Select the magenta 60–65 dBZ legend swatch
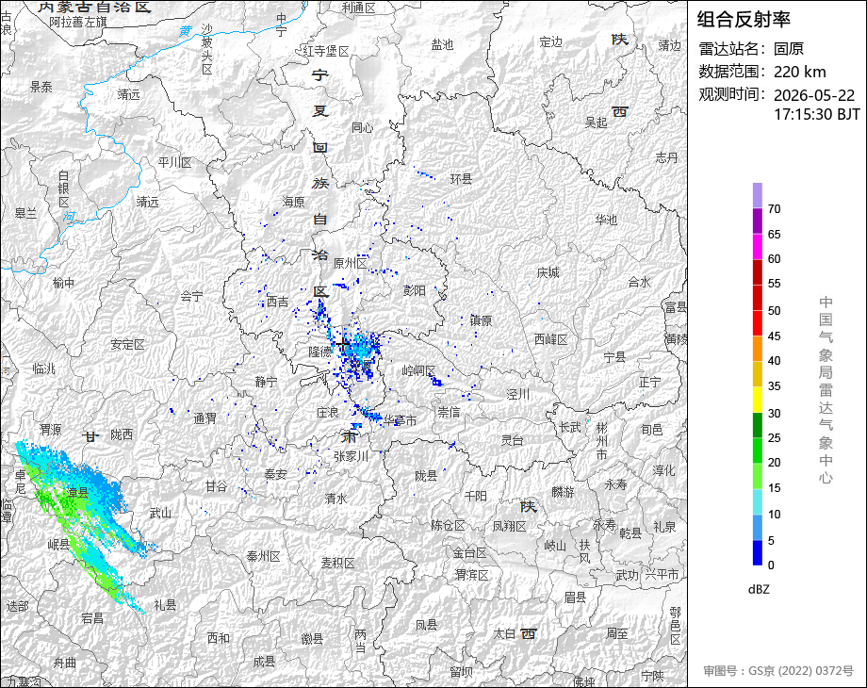The height and width of the screenshot is (688, 867). pos(757,247)
